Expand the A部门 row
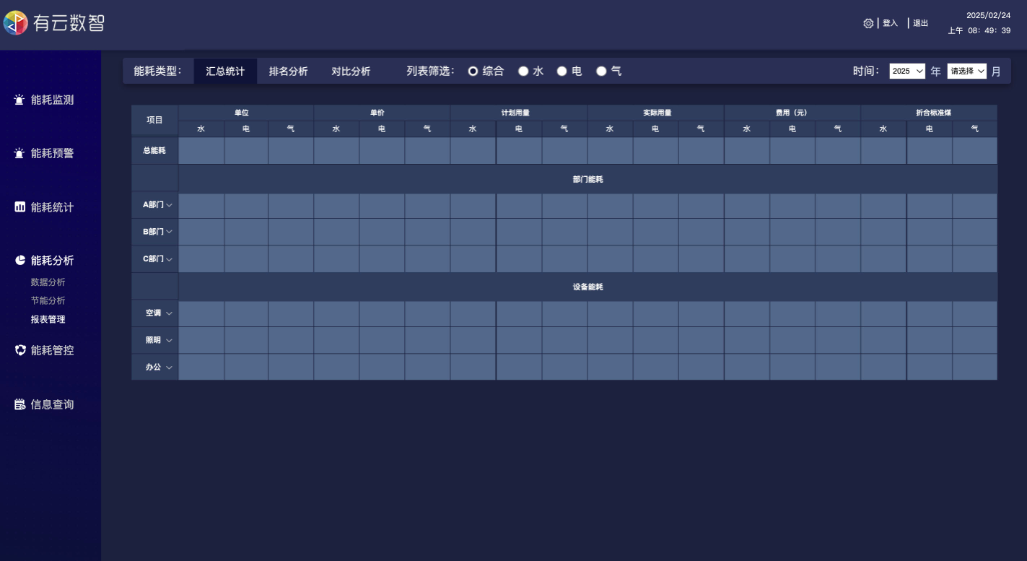Viewport: 1027px width, 561px height. 169,205
